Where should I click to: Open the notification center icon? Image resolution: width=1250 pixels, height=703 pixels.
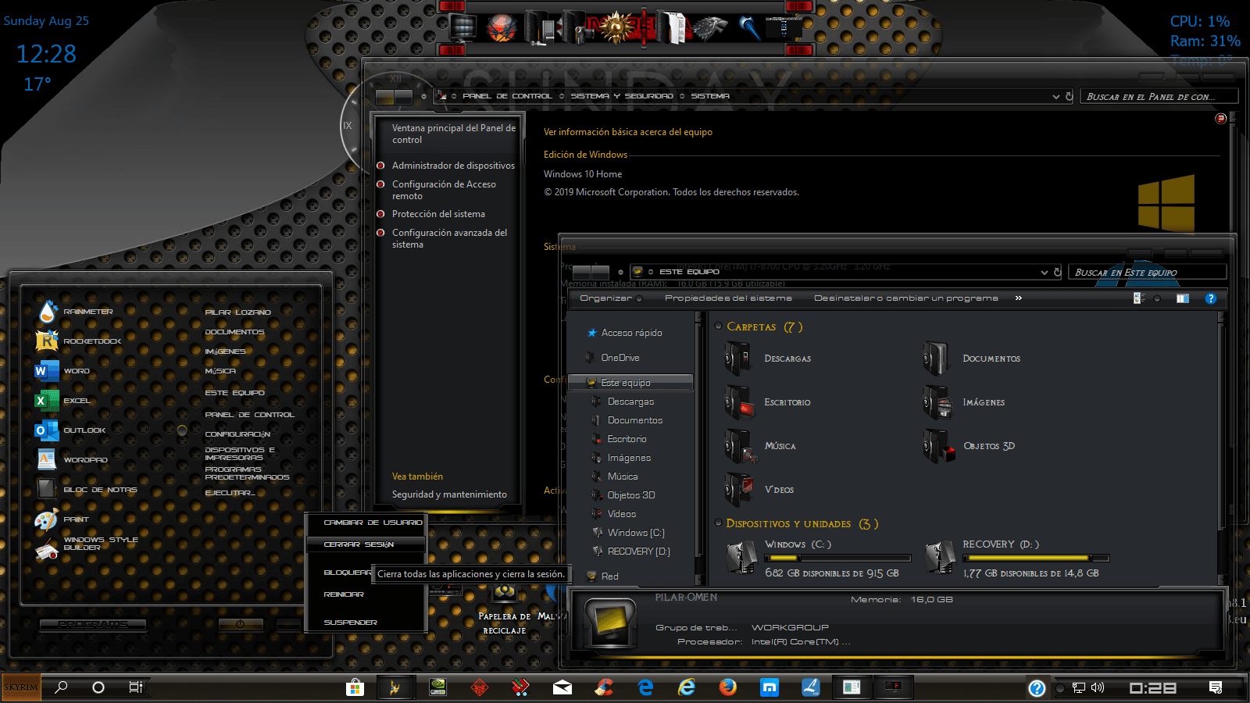point(1216,687)
